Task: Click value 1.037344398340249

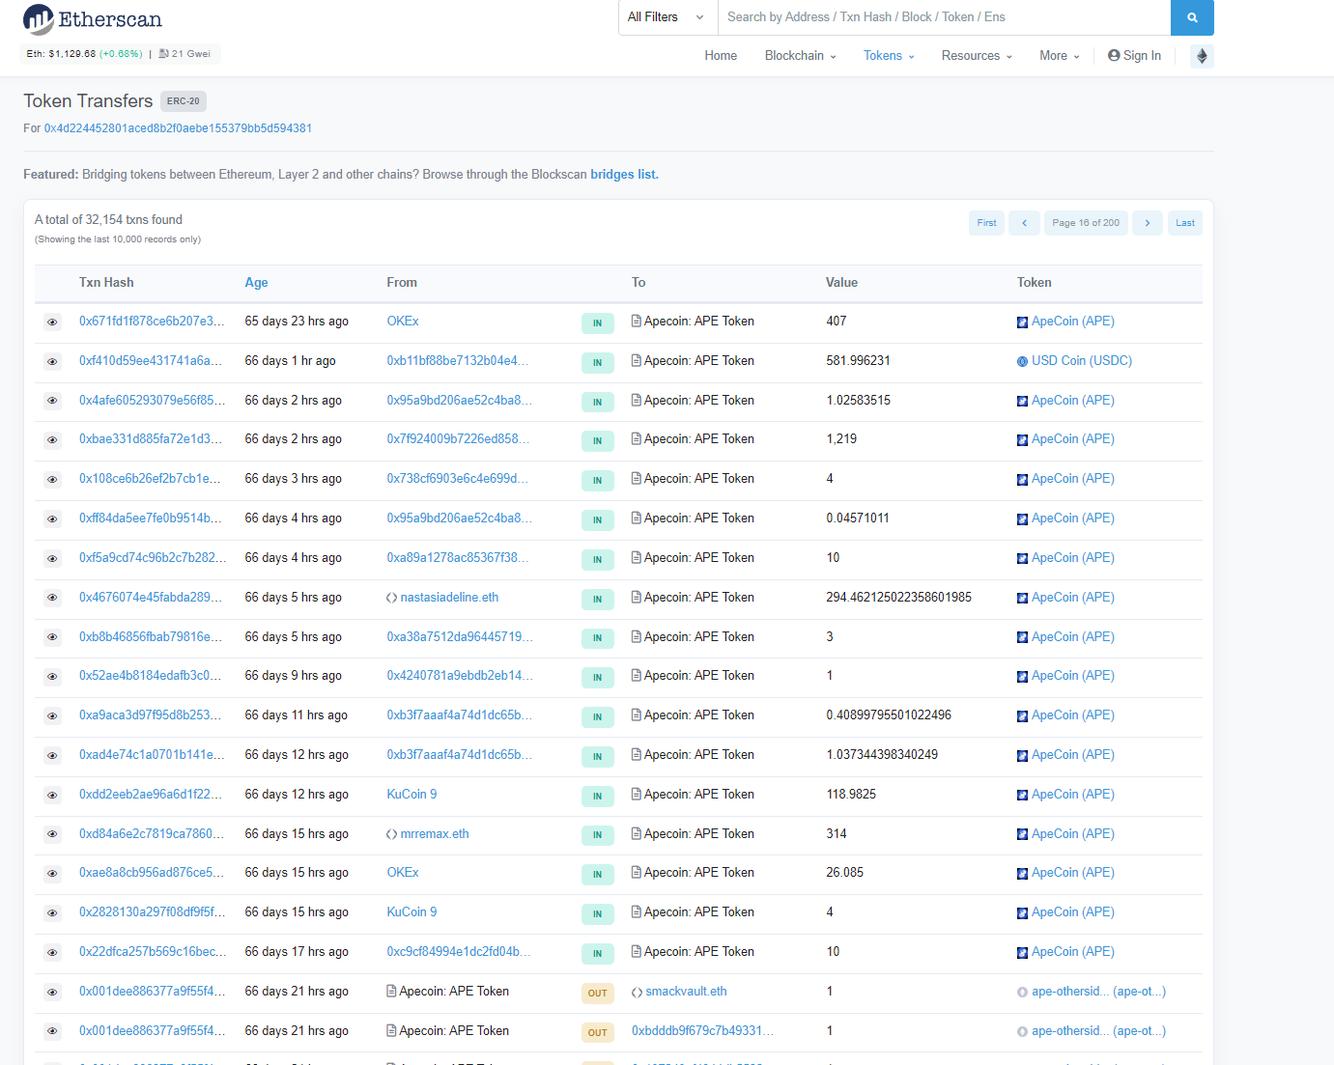Action: point(882,755)
